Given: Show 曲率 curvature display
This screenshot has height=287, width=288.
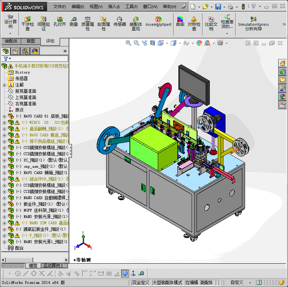Looking at the screenshot, I should (180, 22).
